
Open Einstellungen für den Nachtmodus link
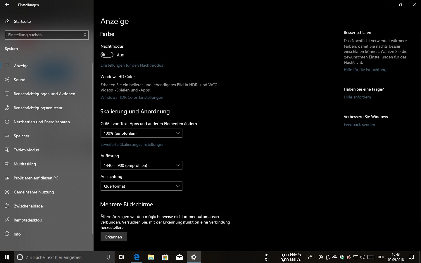click(132, 65)
